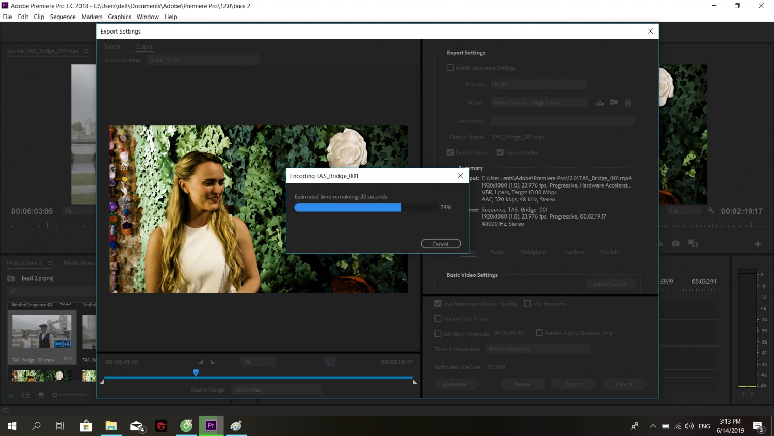Open Premiere Pro from the taskbar
Viewport: 774px width, 436px height.
[x=211, y=426]
